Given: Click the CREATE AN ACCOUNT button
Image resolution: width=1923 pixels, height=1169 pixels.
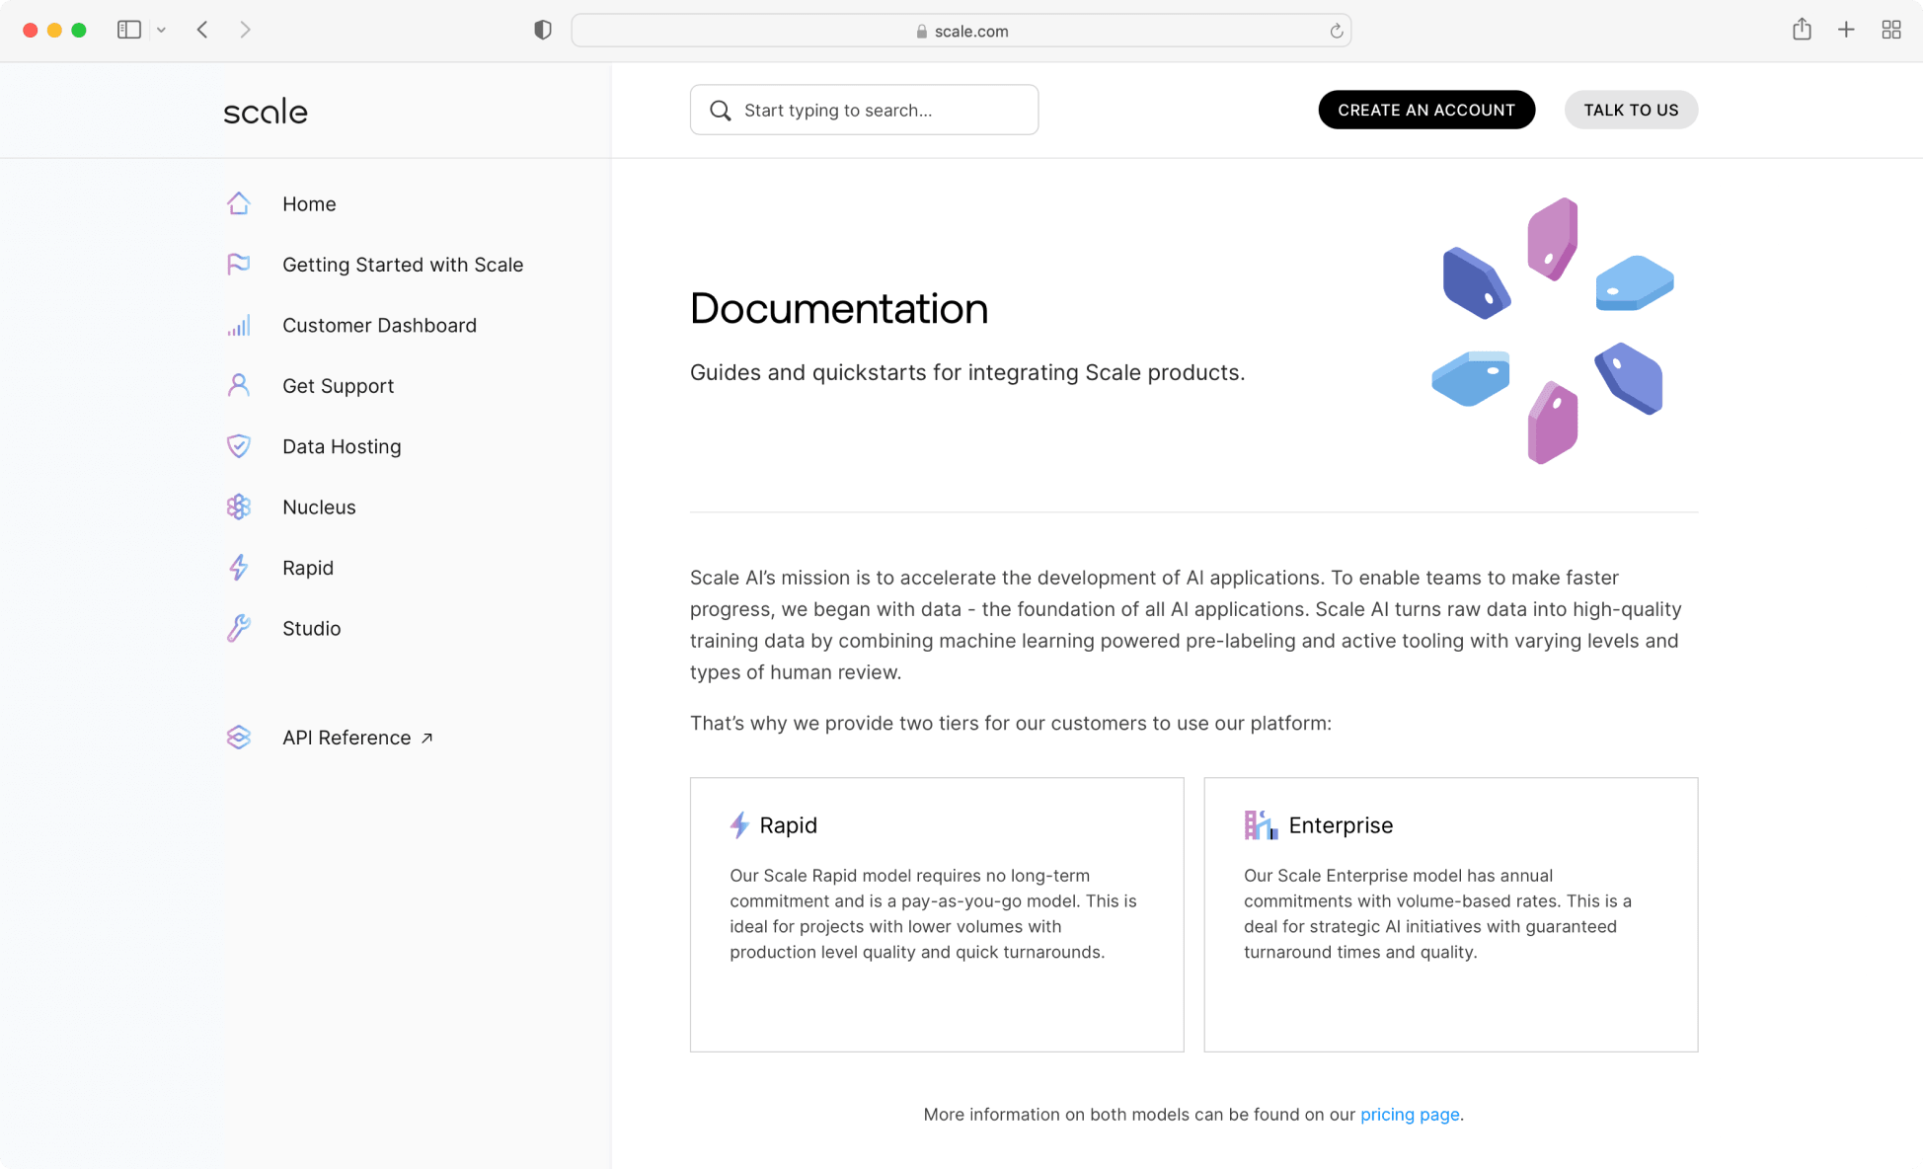Looking at the screenshot, I should 1426,110.
